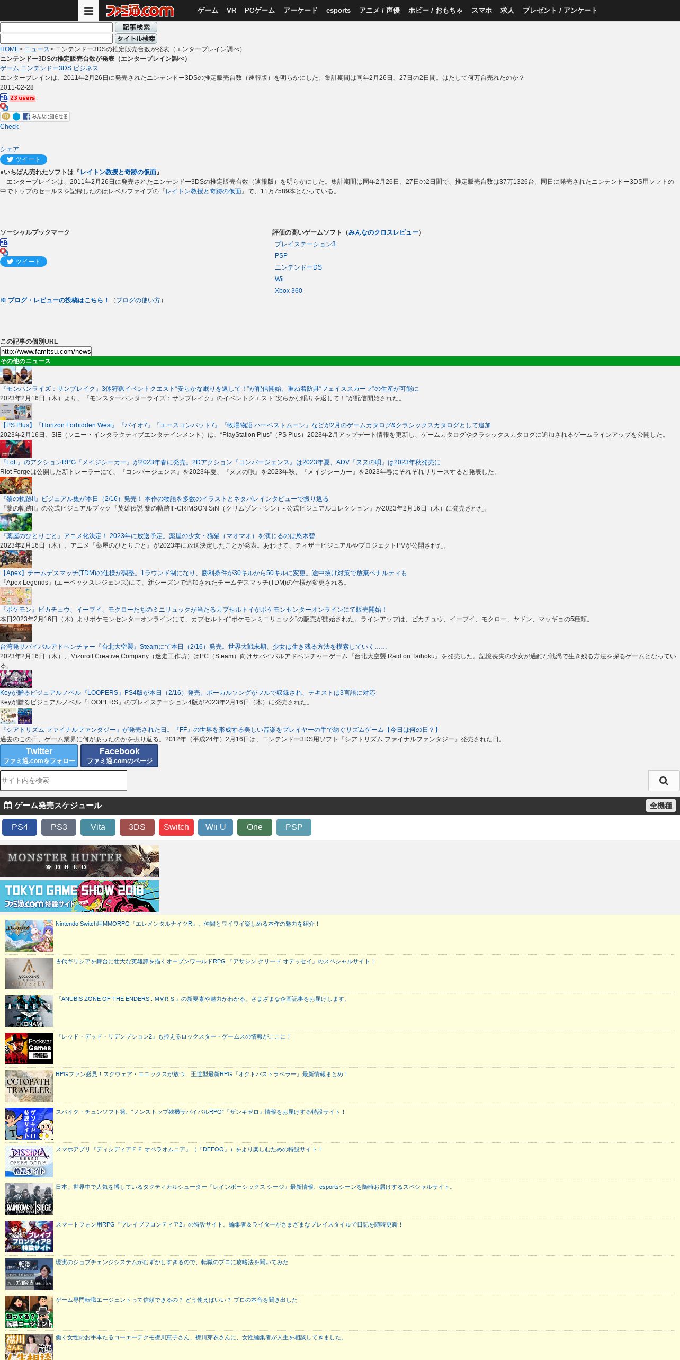The width and height of the screenshot is (680, 1360).
Task: Click the Octopath Traveler thumbnail
Action: coord(29,1086)
